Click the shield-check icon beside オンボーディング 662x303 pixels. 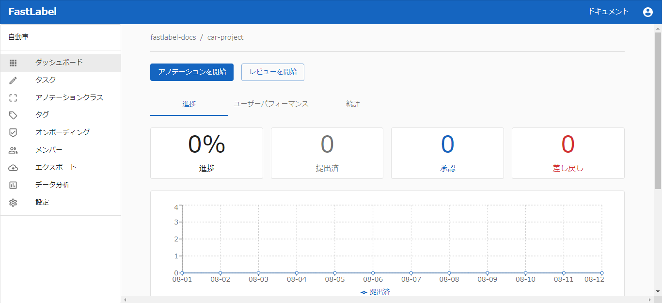point(13,133)
